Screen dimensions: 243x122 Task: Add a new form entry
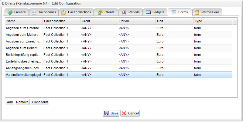(x=10, y=102)
